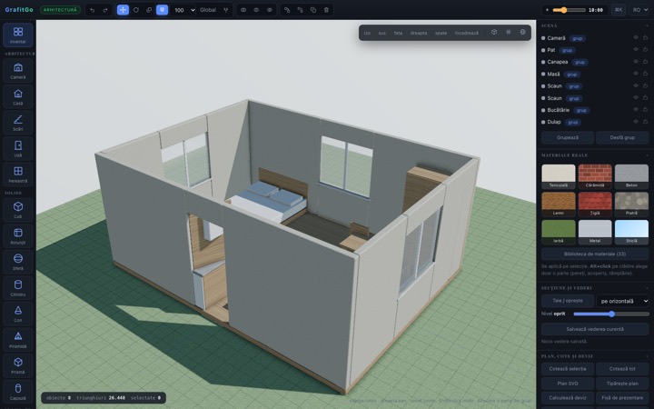654x409 pixels.
Task: Open the Inventar panel in the sidebar
Action: pos(18,35)
